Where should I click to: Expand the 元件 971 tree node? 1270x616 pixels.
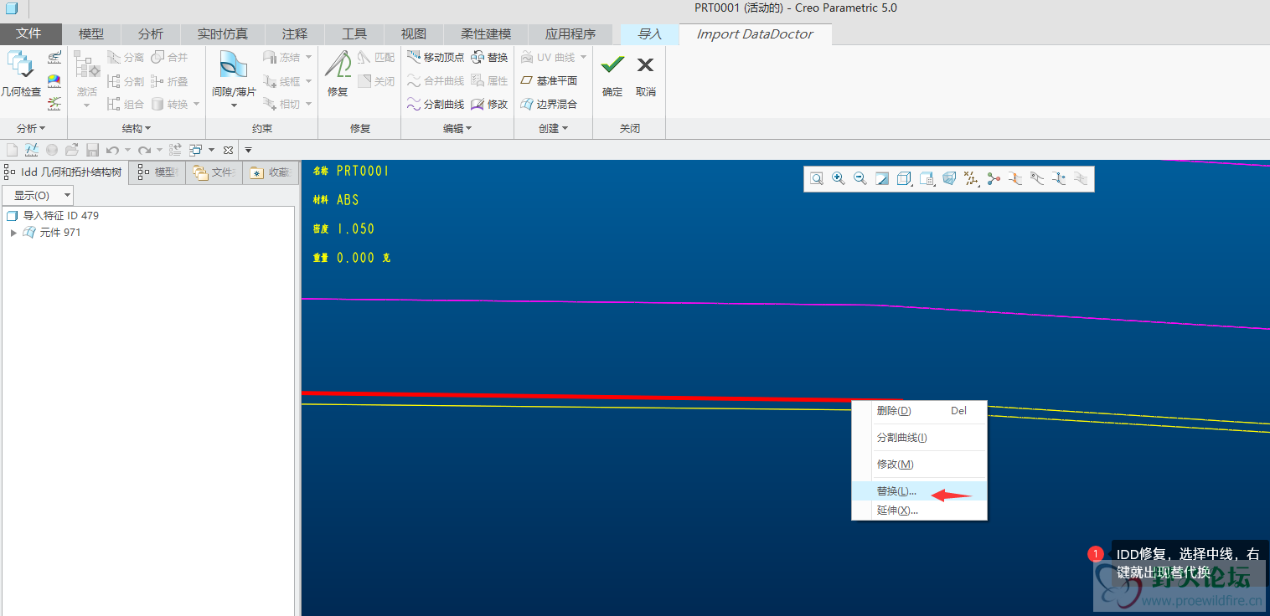point(13,233)
